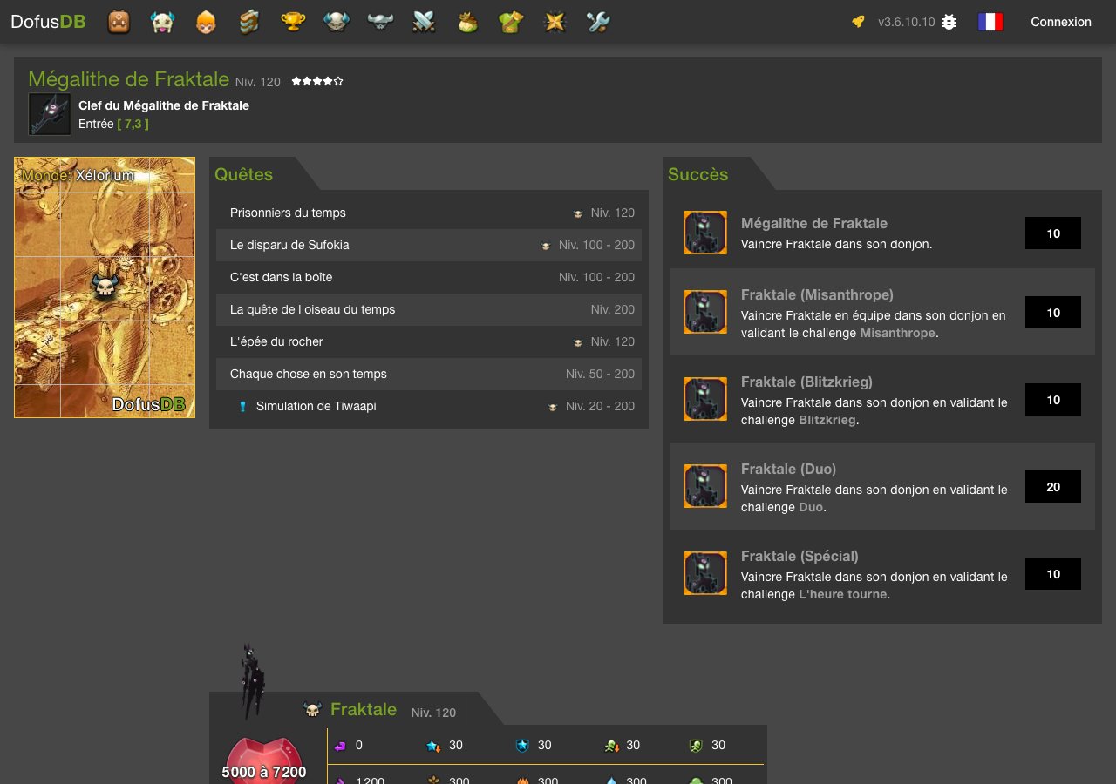
Task: Open the wrench tools navbar icon
Action: [x=598, y=22]
